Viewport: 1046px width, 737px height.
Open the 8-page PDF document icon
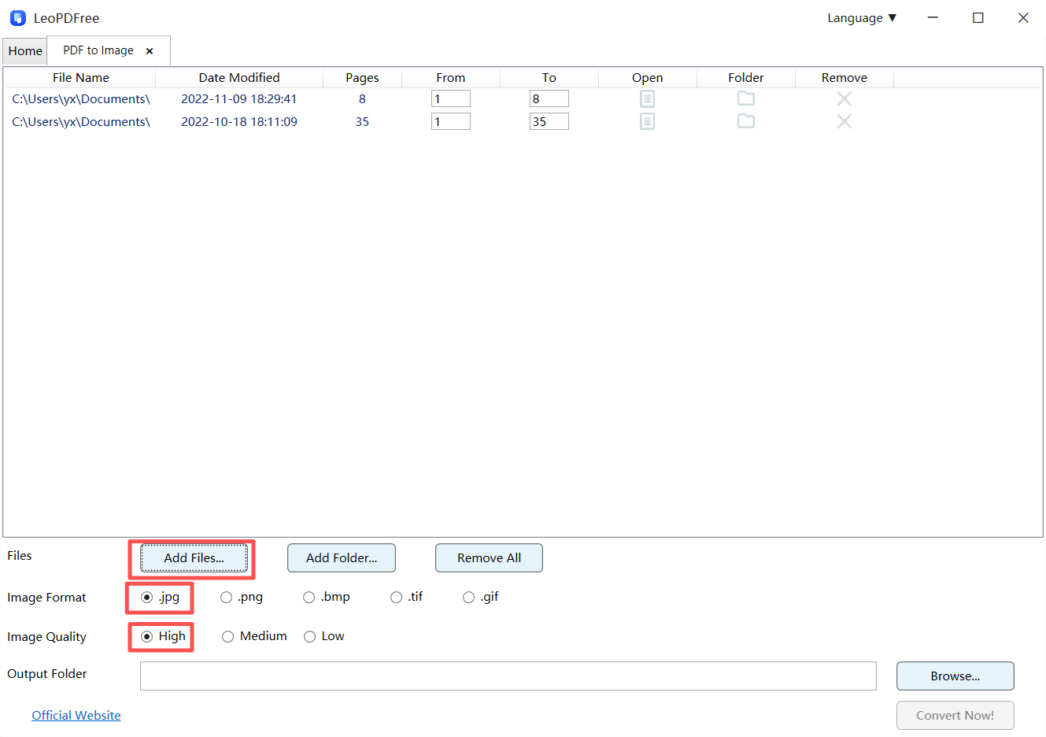(647, 98)
